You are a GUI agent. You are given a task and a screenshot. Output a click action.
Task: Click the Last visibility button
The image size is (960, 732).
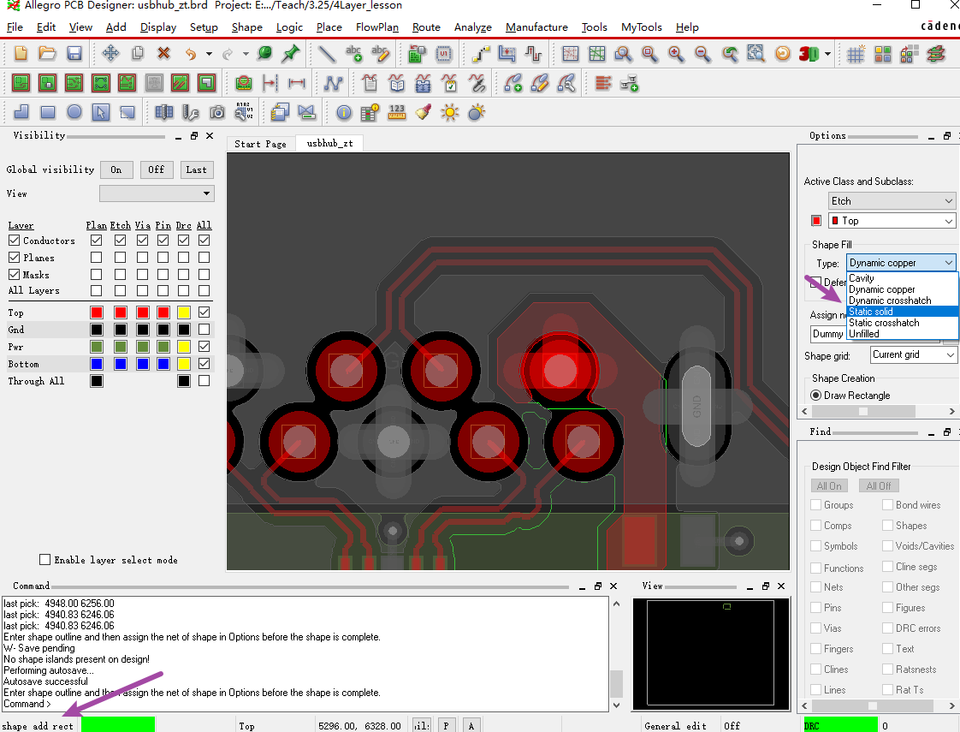click(x=196, y=170)
